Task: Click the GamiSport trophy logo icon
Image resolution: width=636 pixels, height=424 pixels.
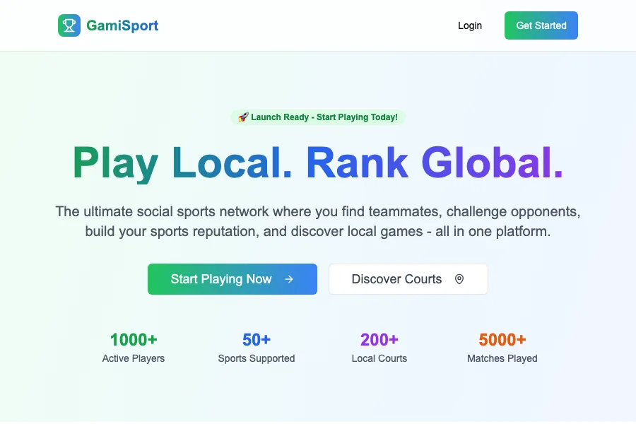Action: 69,25
